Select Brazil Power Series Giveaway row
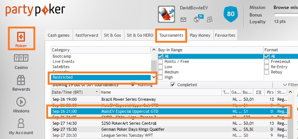 pos(169,99)
